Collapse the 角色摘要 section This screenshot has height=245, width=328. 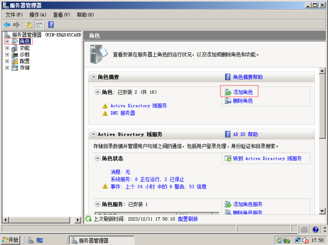pyautogui.click(x=94, y=77)
